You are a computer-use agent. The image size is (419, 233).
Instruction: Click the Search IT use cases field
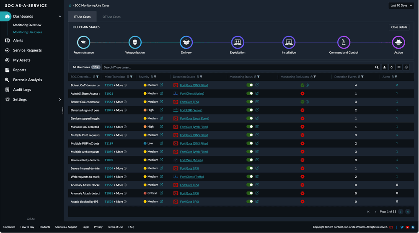(x=238, y=67)
